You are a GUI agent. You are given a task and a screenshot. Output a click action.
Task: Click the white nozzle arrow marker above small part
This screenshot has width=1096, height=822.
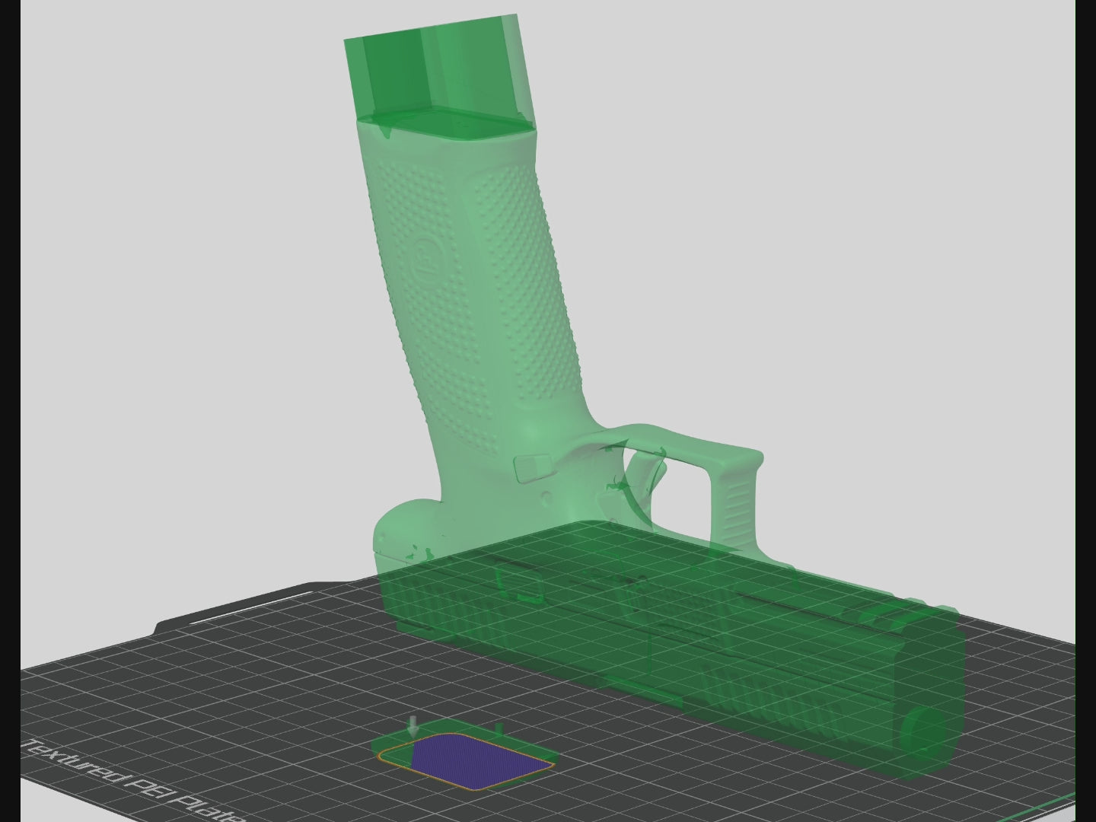click(x=413, y=725)
